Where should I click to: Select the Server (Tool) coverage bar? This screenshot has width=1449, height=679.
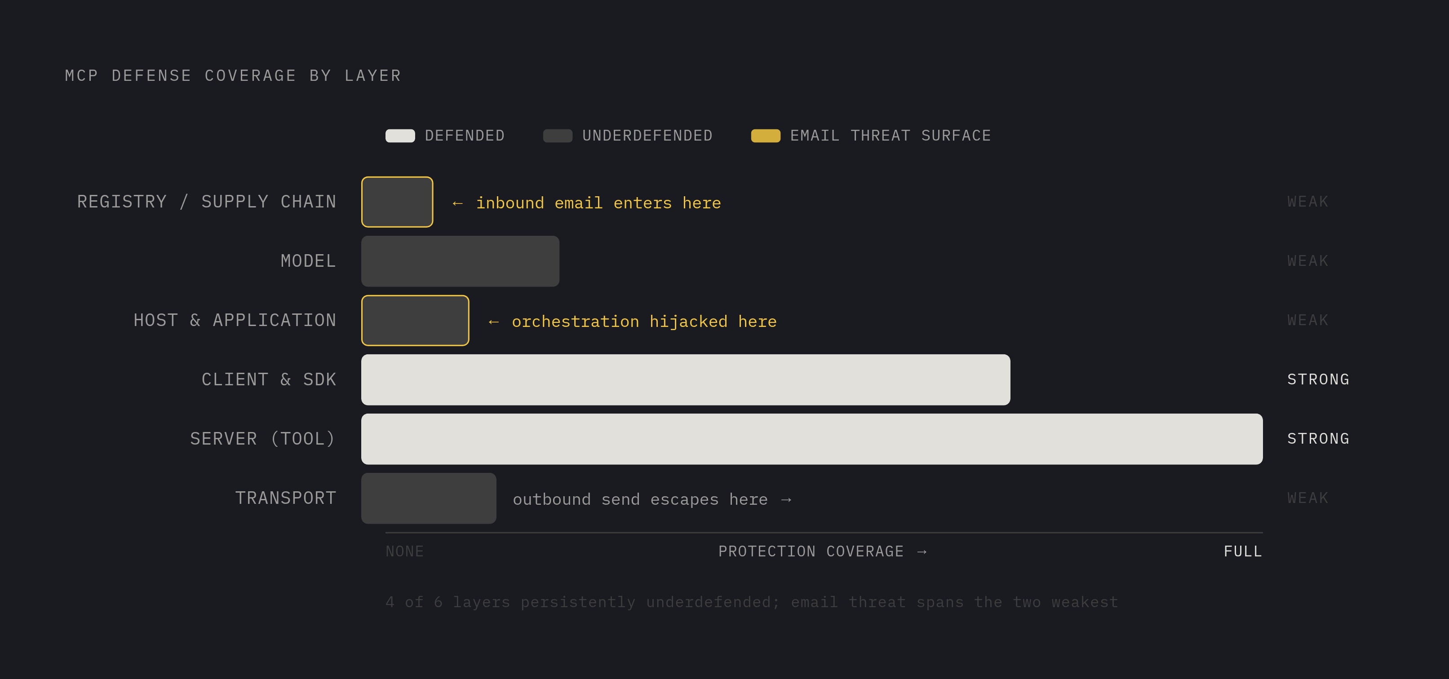812,439
